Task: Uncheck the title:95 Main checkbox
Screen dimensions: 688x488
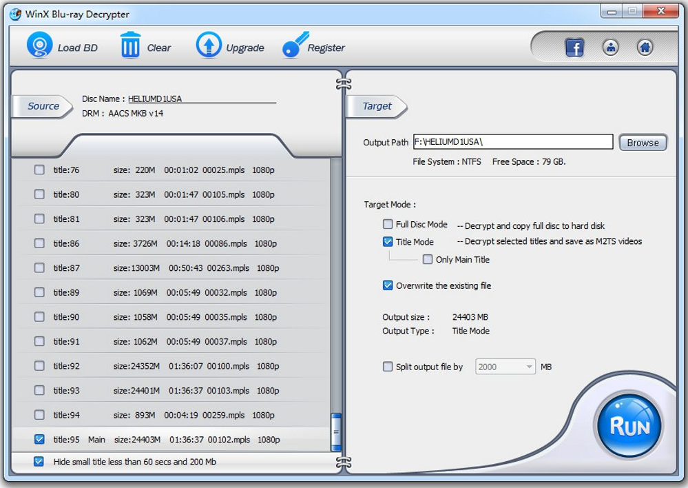Action: [39, 439]
